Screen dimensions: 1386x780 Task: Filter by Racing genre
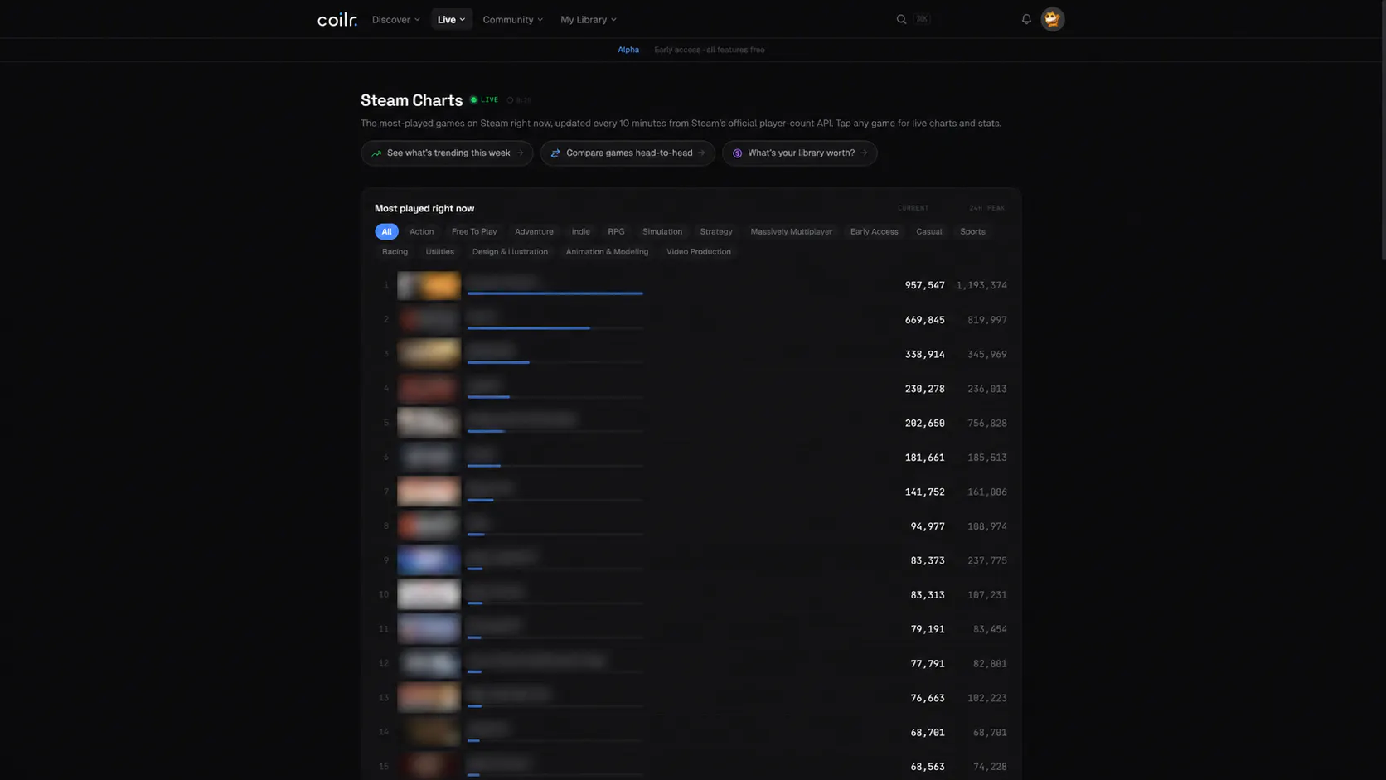coord(395,252)
